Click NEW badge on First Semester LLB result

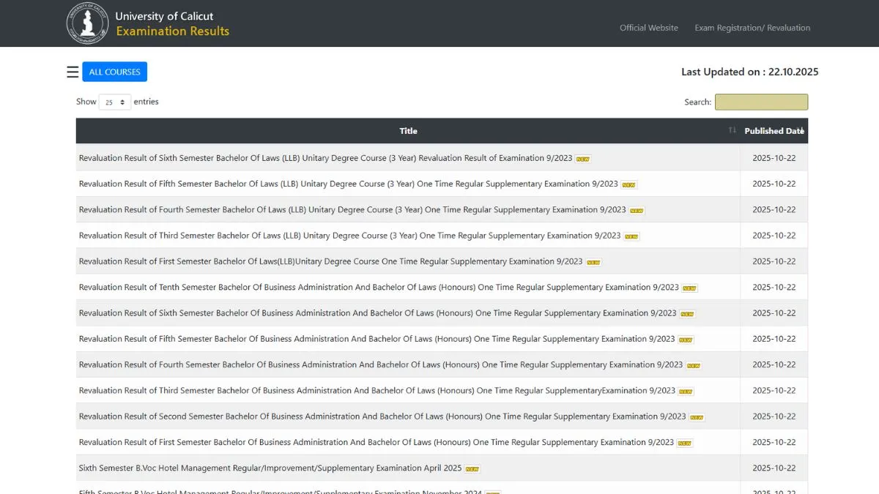click(593, 262)
